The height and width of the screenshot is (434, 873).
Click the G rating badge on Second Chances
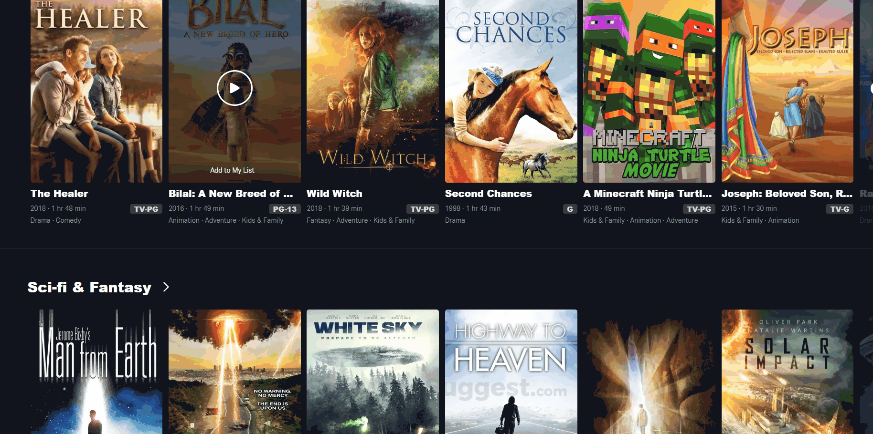[570, 208]
